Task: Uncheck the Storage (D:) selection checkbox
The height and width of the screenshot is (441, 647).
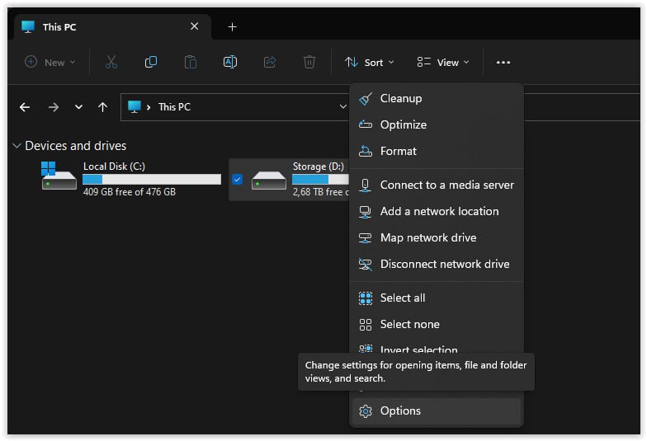Action: click(237, 180)
